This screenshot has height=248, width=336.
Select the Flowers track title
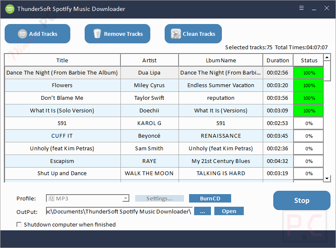(62, 85)
